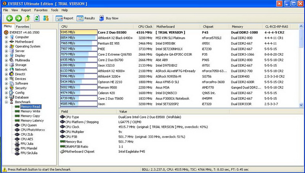
Task: Select the Benchmark hourglass icon
Action: pos(12,102)
